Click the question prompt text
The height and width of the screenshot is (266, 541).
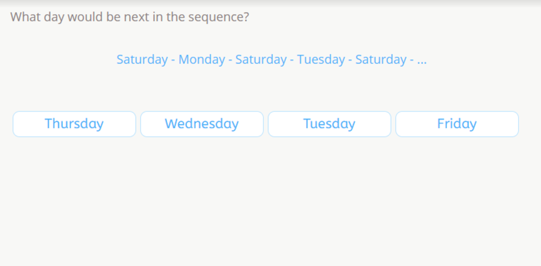(129, 17)
